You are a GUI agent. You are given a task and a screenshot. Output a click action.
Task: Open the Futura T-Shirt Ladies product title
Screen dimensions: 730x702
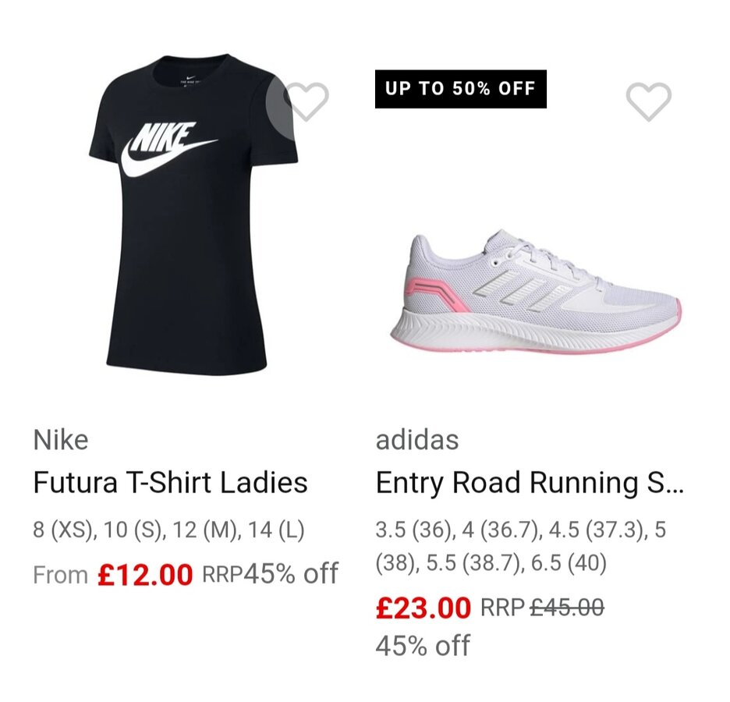pyautogui.click(x=170, y=483)
